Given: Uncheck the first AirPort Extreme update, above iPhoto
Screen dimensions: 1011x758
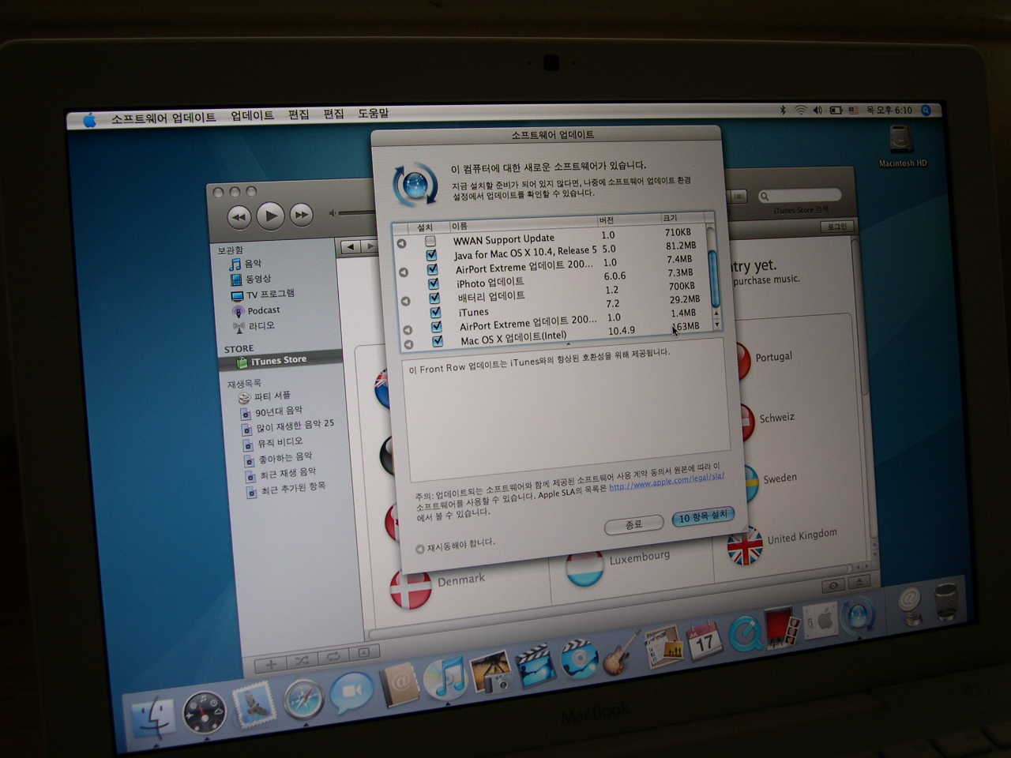Looking at the screenshot, I should coord(432,269).
